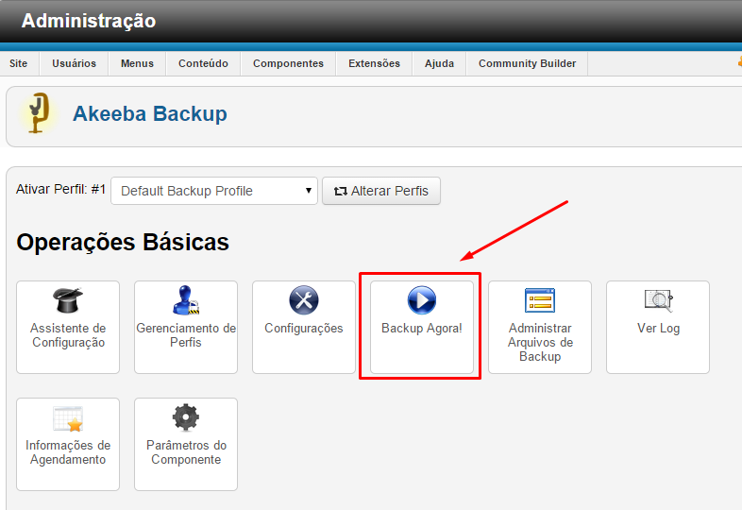
Task: Click the Operações Básicas heading
Action: point(123,242)
